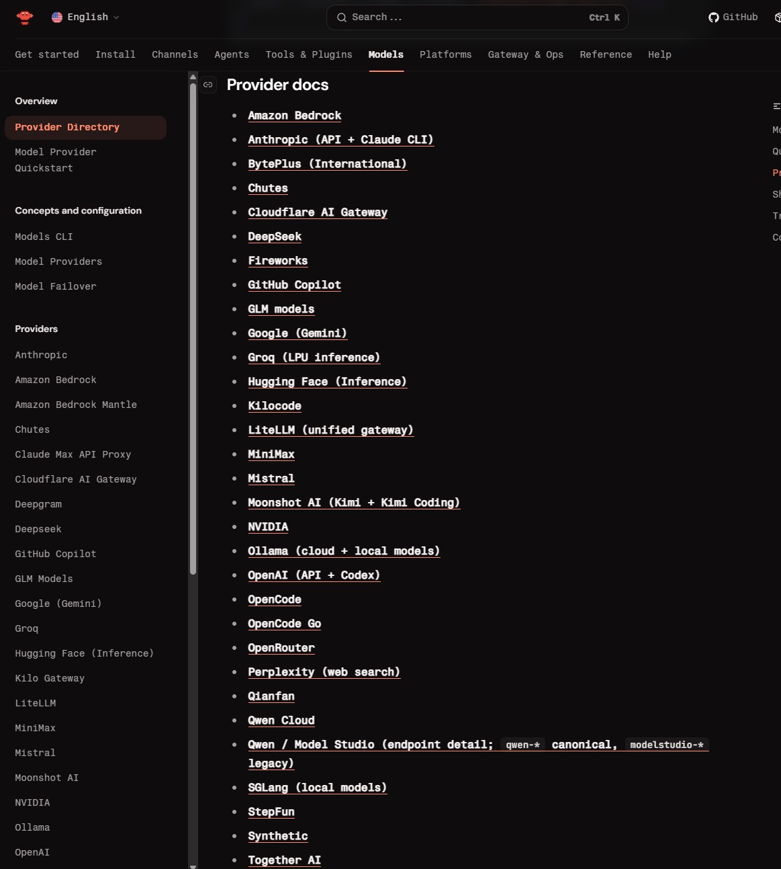Click the OpenRouter link in the provider list
This screenshot has height=869, width=781.
[x=281, y=648]
